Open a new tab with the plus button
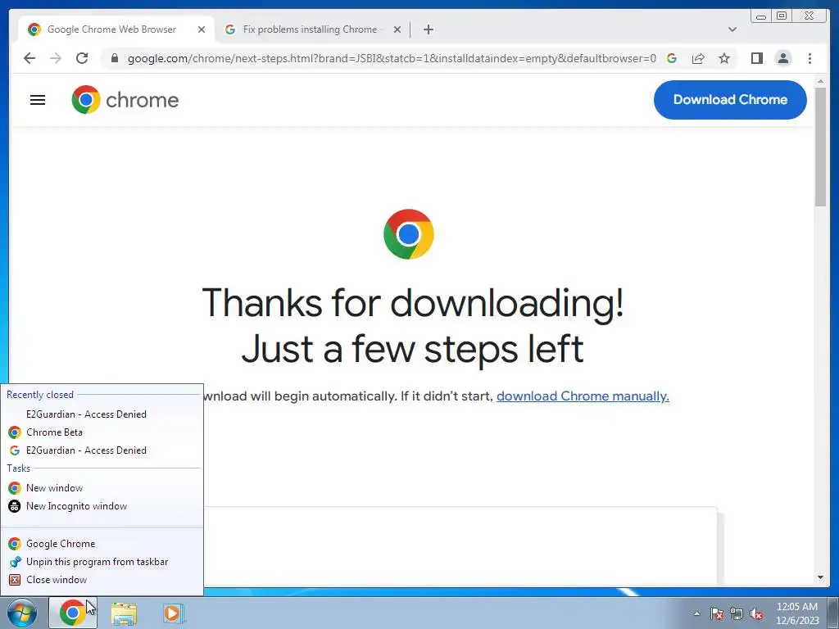The image size is (839, 629). (x=428, y=29)
